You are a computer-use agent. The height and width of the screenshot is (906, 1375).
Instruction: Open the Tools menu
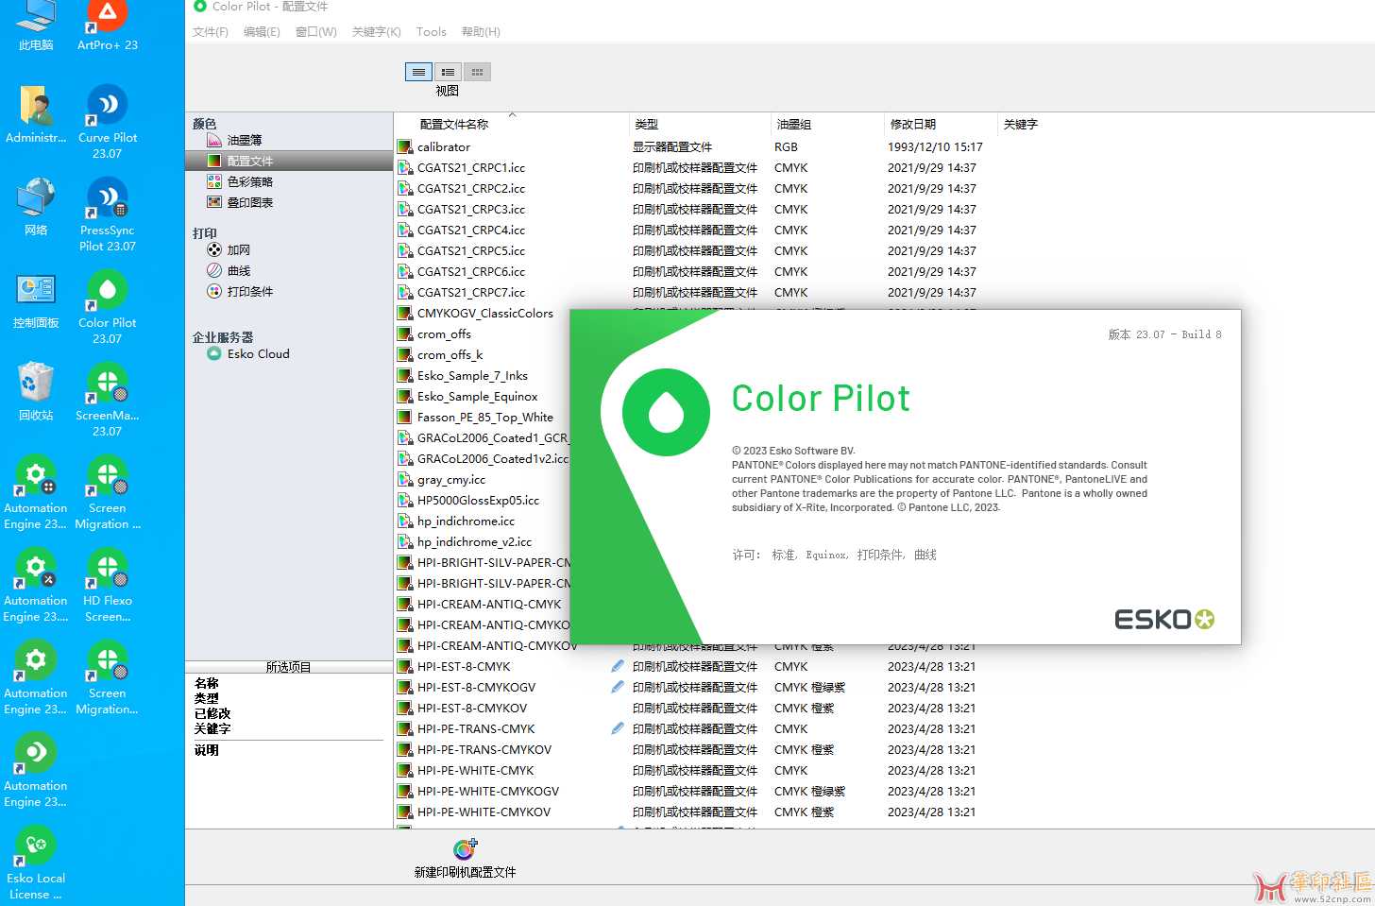click(432, 32)
